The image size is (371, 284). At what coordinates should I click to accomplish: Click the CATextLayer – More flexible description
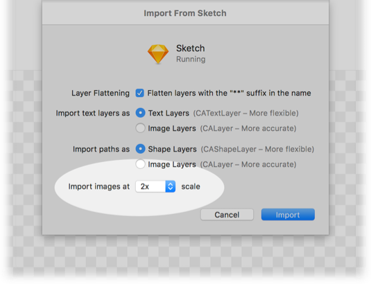[246, 113]
